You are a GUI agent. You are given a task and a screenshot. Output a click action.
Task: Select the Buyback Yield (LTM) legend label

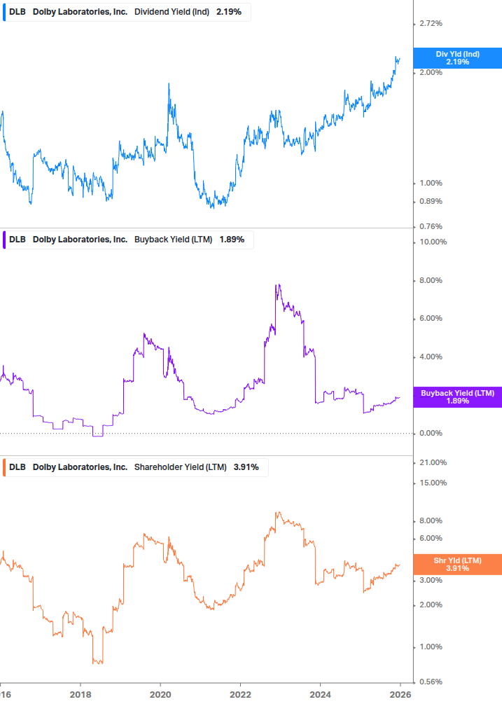[173, 240]
